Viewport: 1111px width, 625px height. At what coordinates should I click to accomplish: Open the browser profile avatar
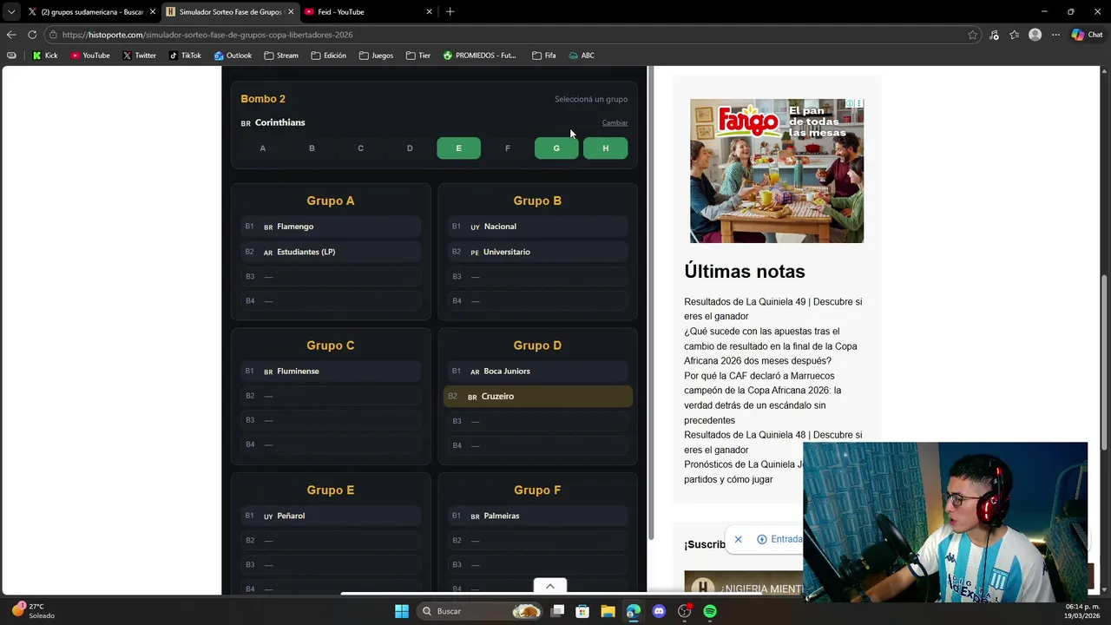[1035, 35]
